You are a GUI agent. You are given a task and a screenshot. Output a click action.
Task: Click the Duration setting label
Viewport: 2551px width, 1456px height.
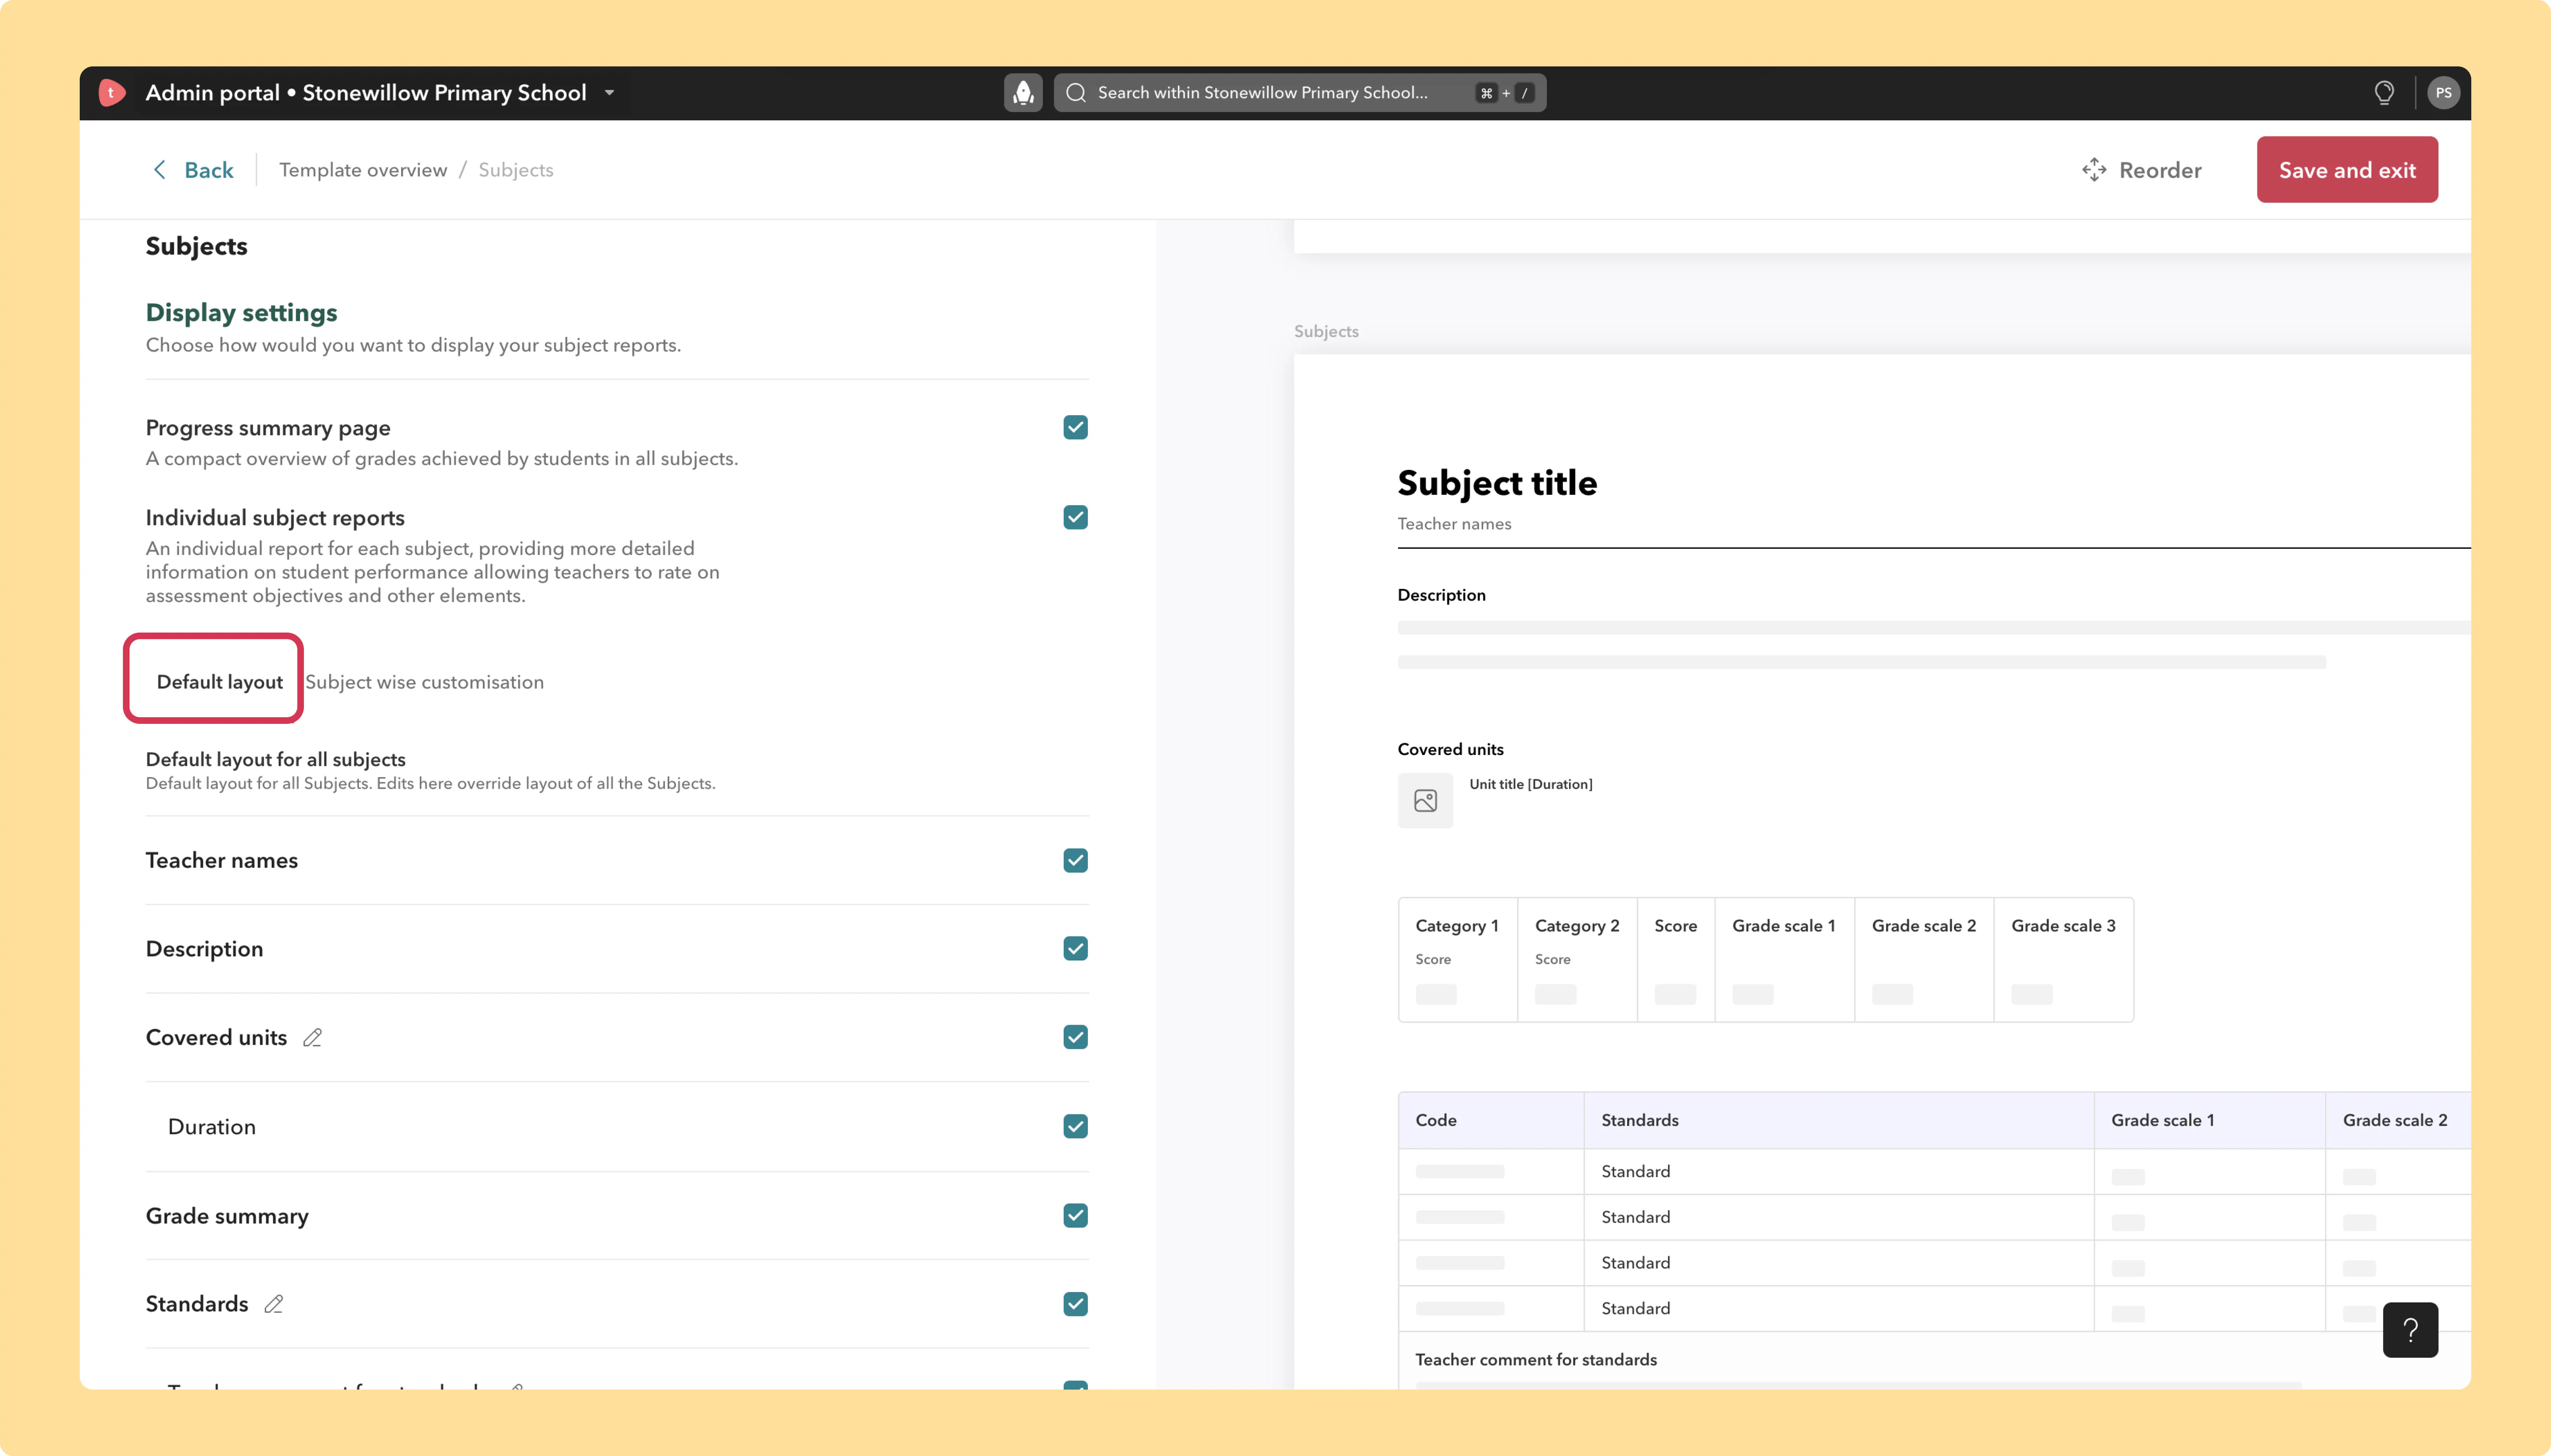[212, 1127]
